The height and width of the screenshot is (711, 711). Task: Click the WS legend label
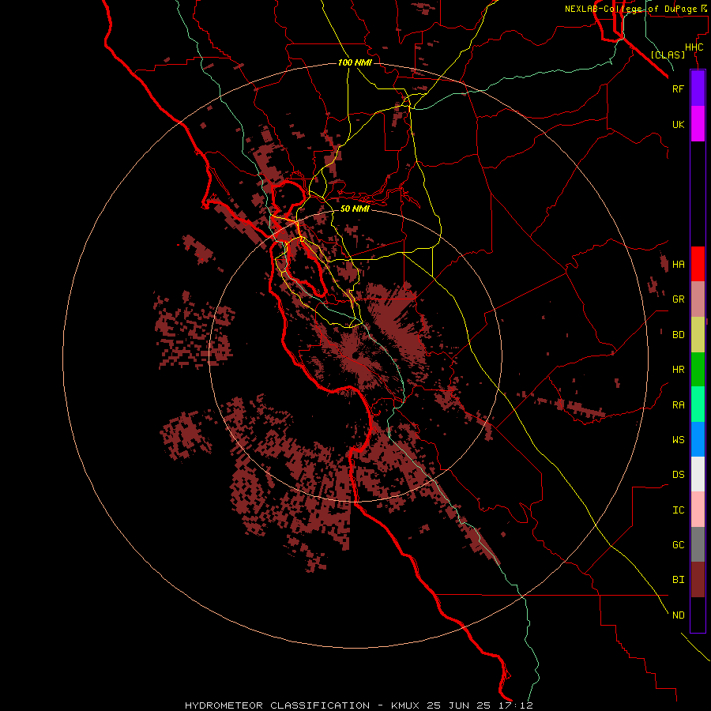tap(679, 439)
